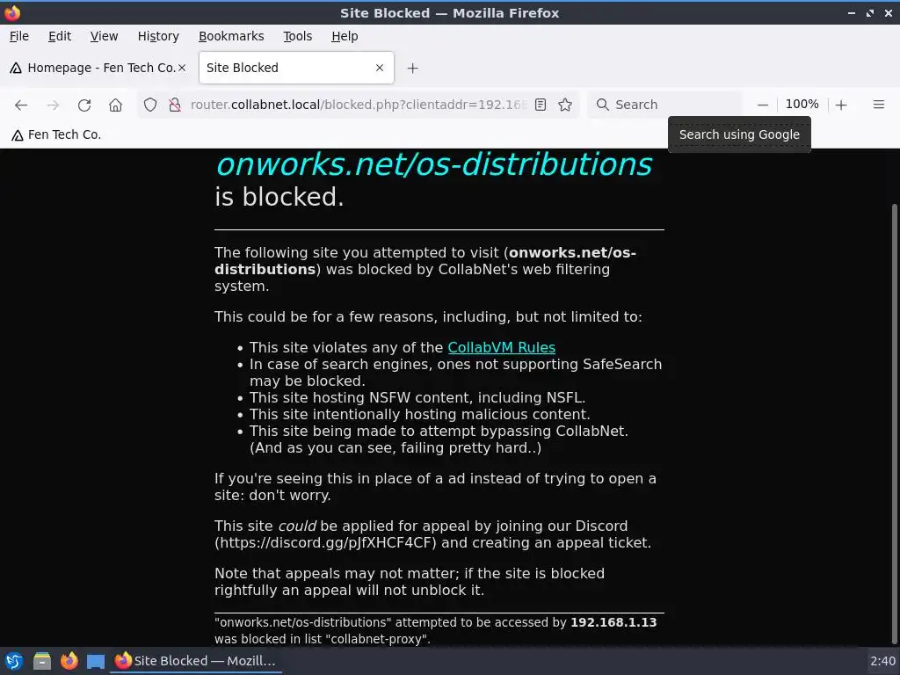The width and height of the screenshot is (900, 675).
Task: Click the magnifier icon in the search box
Action: click(602, 105)
